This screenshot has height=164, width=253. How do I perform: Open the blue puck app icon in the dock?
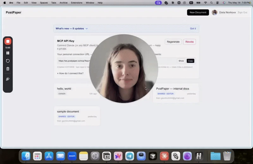(141, 156)
